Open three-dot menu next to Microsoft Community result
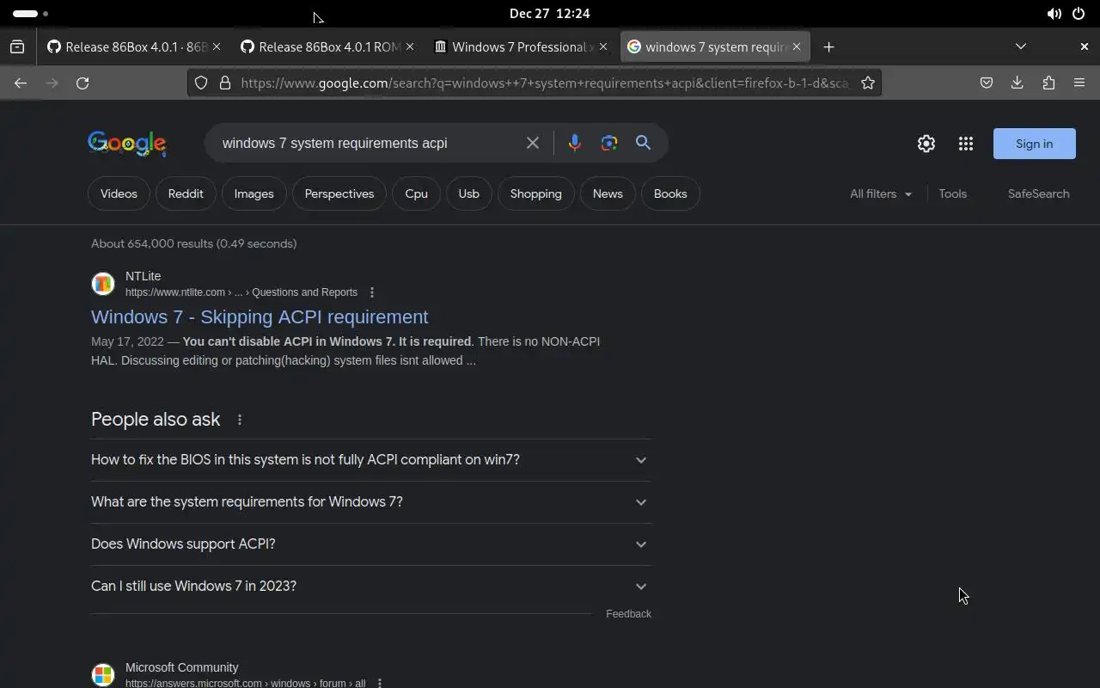This screenshot has height=688, width=1100. pyautogui.click(x=380, y=684)
